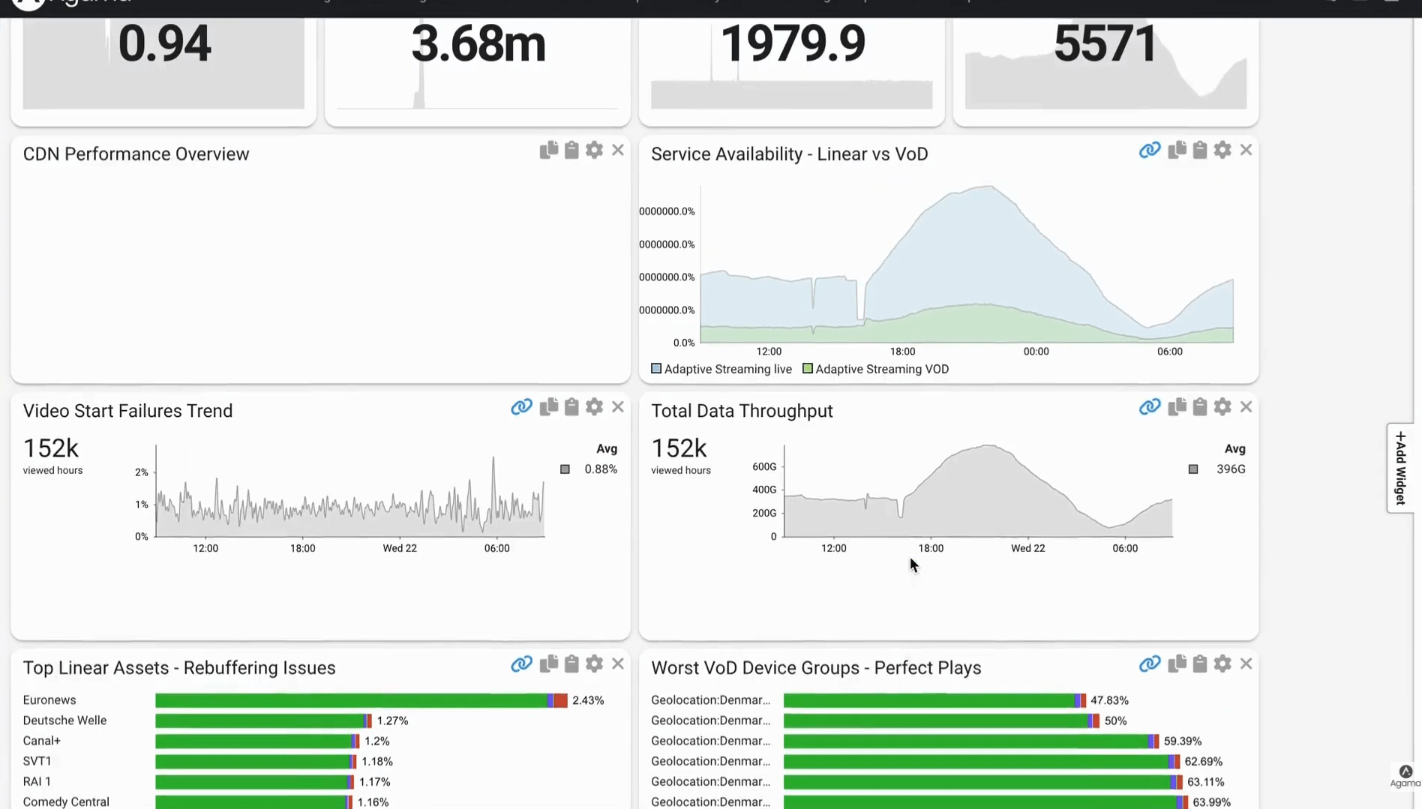1422x809 pixels.
Task: Expand the Add Widget side panel
Action: 1400,468
